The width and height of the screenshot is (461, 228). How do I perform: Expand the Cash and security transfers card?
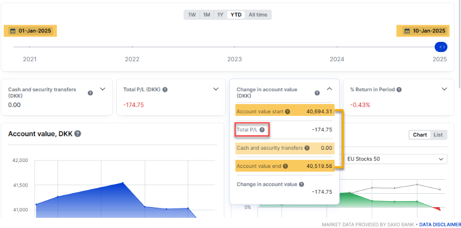(103, 89)
